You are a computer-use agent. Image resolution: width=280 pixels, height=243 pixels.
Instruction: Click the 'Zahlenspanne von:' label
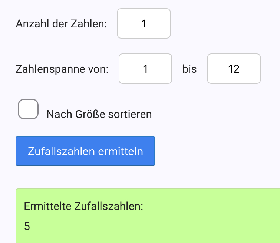[x=62, y=69]
